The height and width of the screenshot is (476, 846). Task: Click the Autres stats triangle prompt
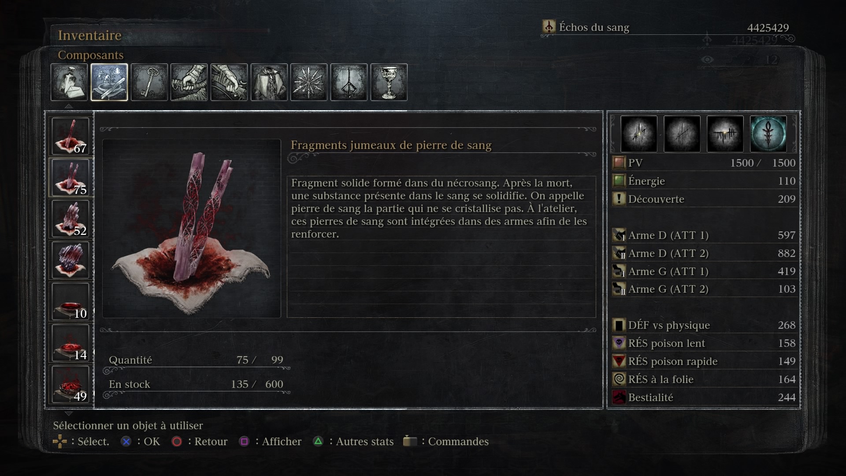tap(353, 441)
